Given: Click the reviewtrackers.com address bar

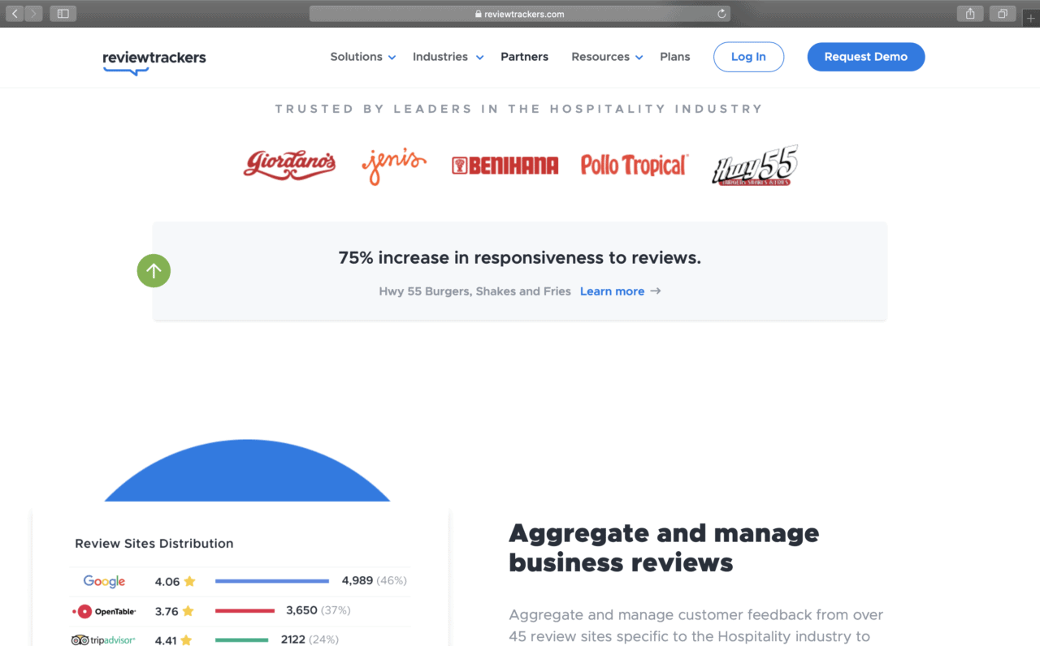Looking at the screenshot, I should coord(519,14).
